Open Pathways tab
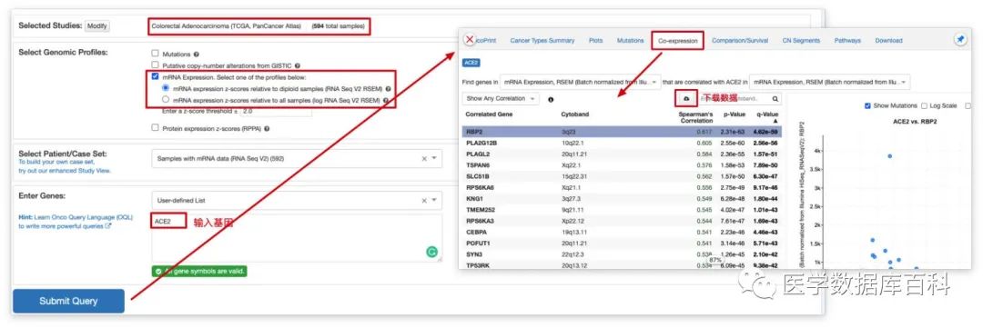983x328 pixels. click(x=847, y=40)
